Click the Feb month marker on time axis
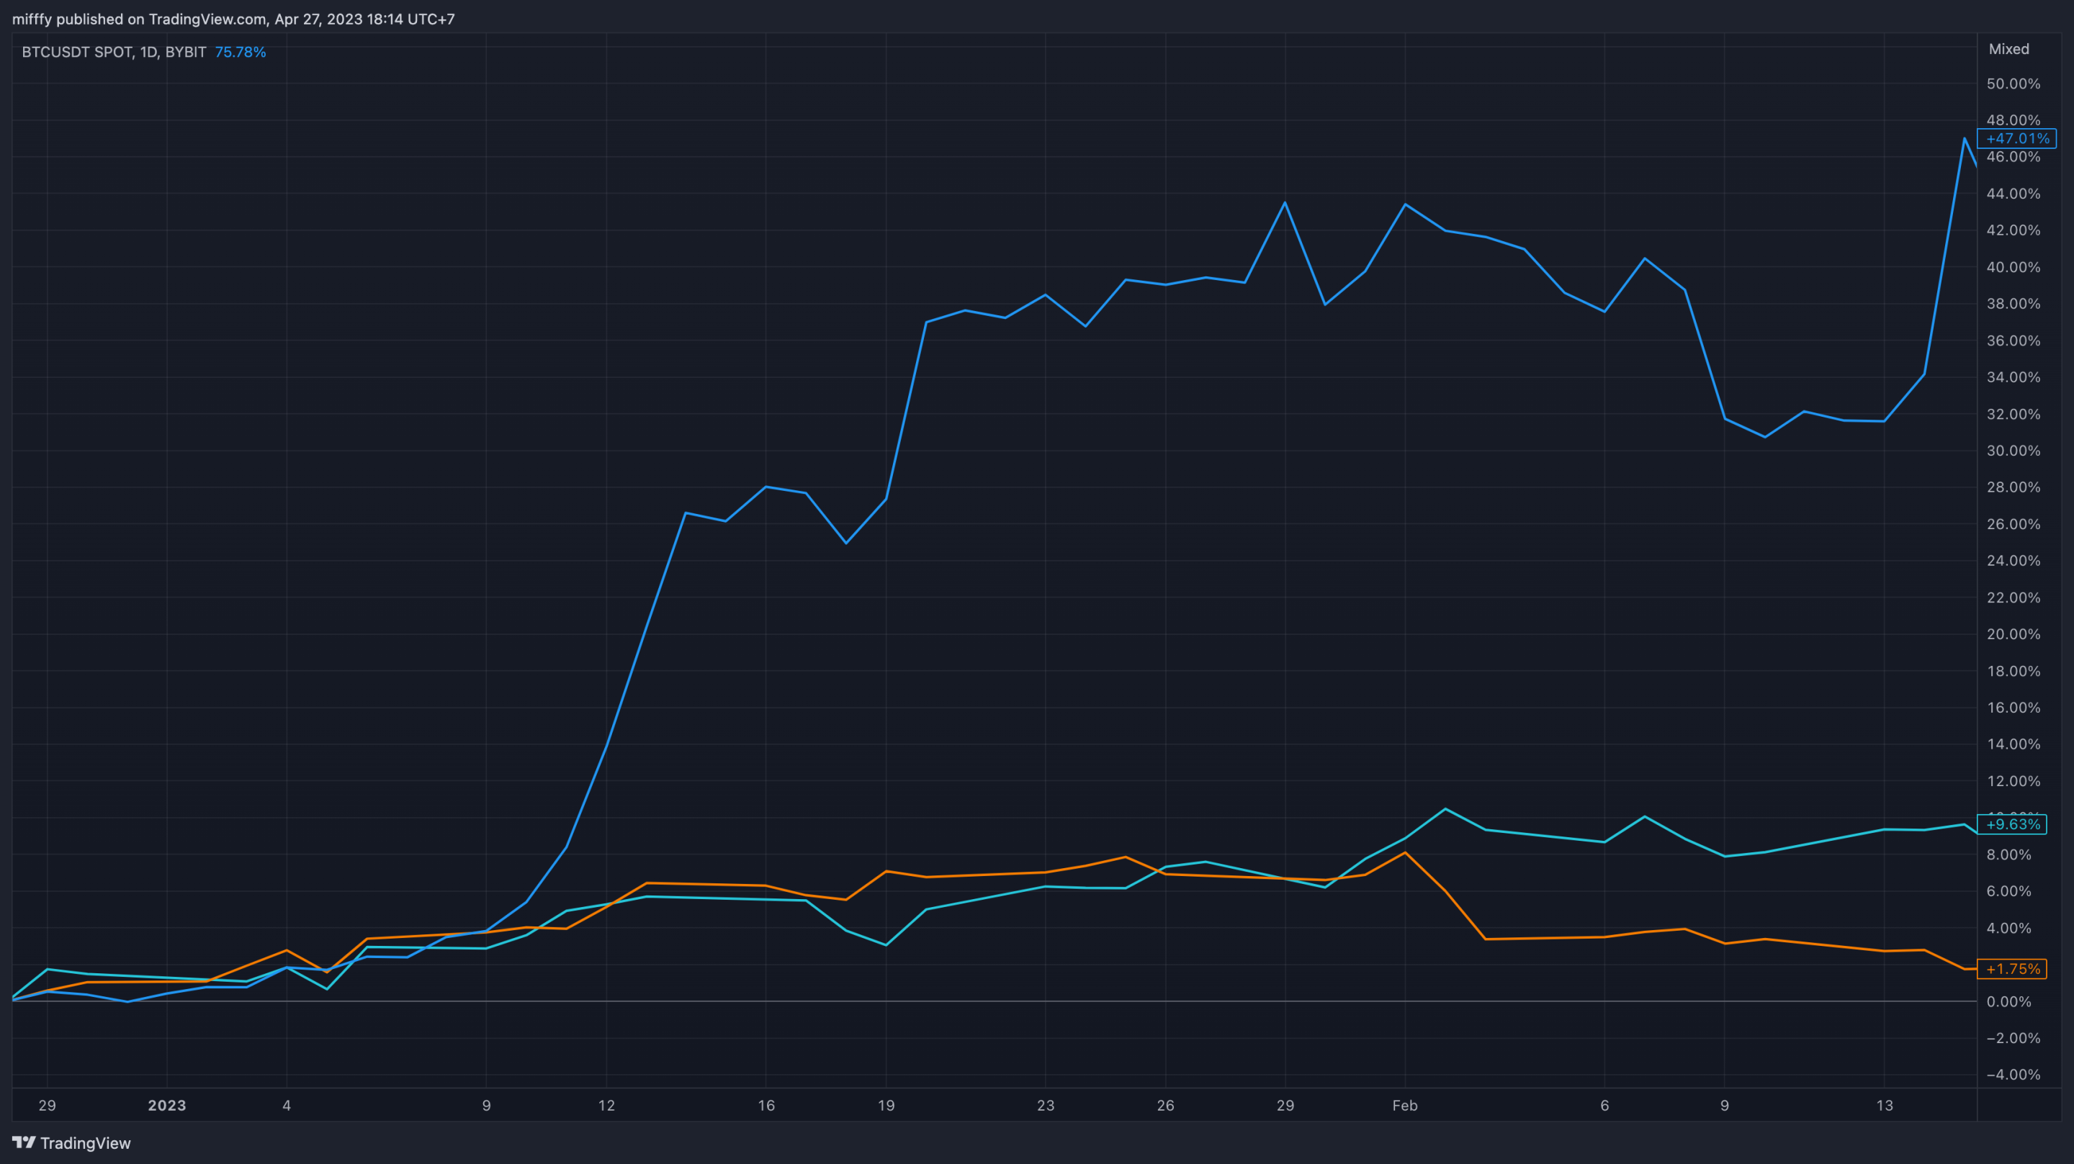 point(1405,1105)
